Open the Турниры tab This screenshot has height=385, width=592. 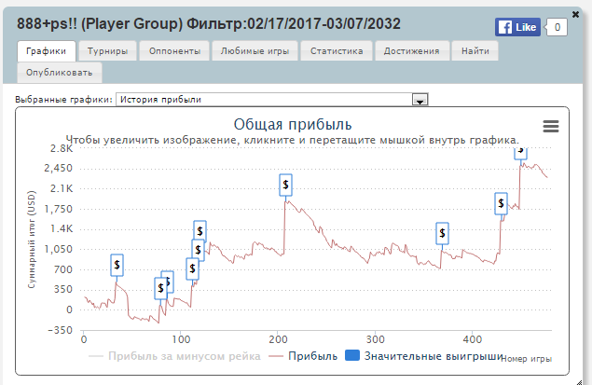click(107, 51)
